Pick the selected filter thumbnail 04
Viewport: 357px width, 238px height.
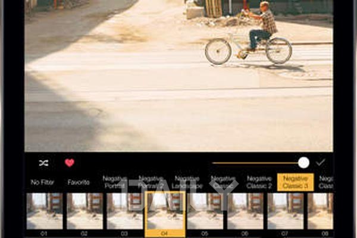click(x=165, y=214)
